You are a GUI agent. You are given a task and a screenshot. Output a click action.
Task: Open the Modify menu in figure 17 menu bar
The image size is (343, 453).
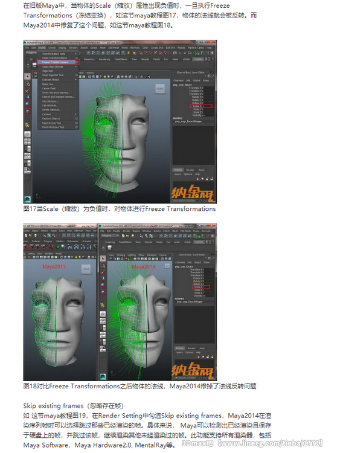[x=42, y=48]
